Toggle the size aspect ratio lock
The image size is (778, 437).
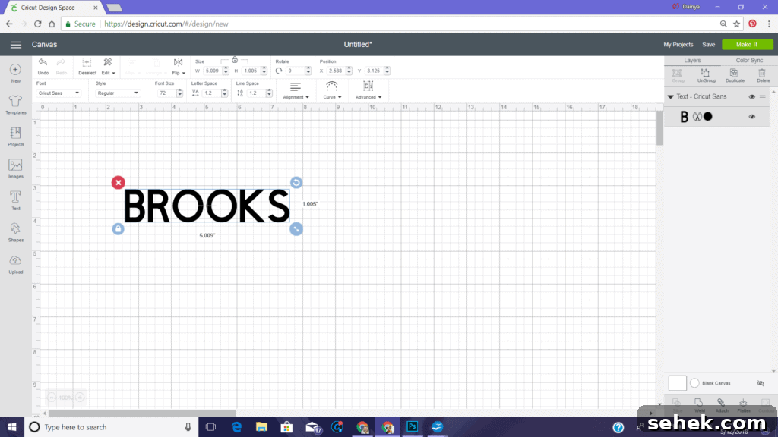click(x=235, y=60)
